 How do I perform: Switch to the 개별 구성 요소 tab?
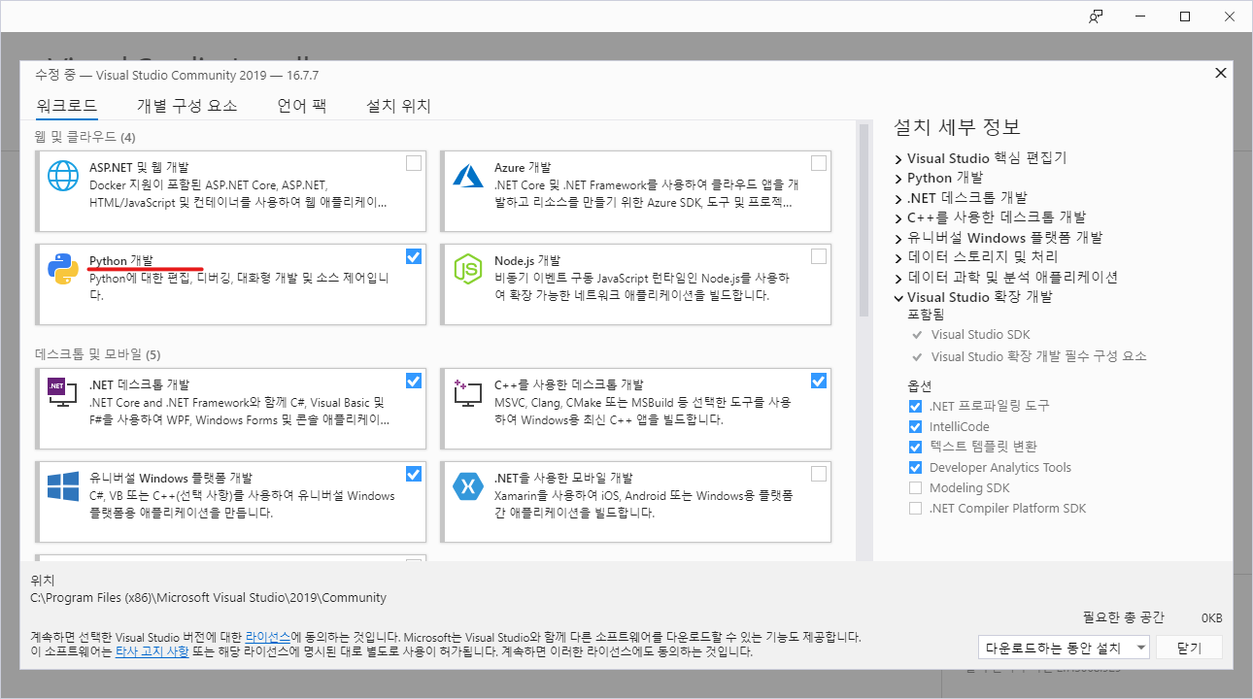pos(187,106)
